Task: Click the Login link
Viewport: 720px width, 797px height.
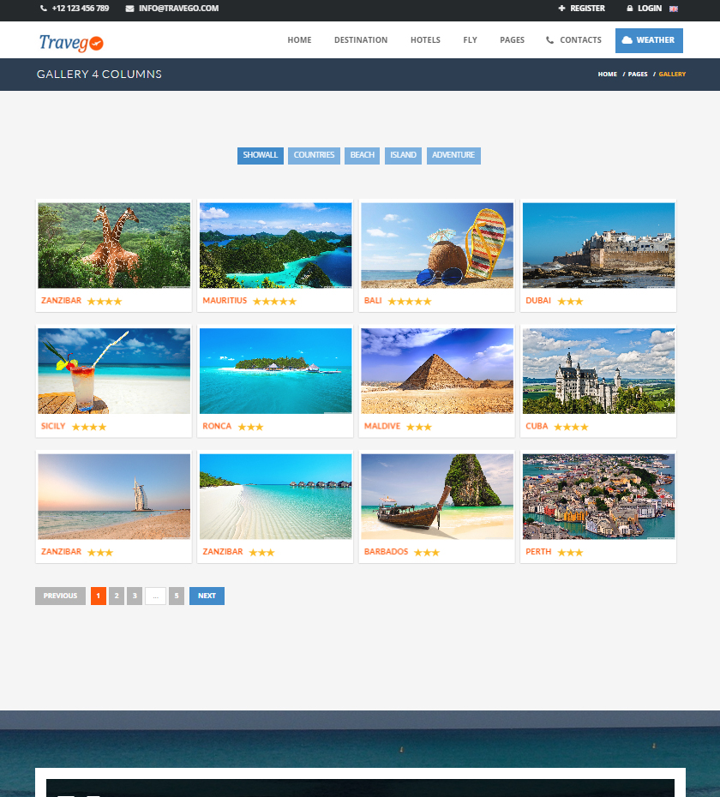Action: click(650, 9)
